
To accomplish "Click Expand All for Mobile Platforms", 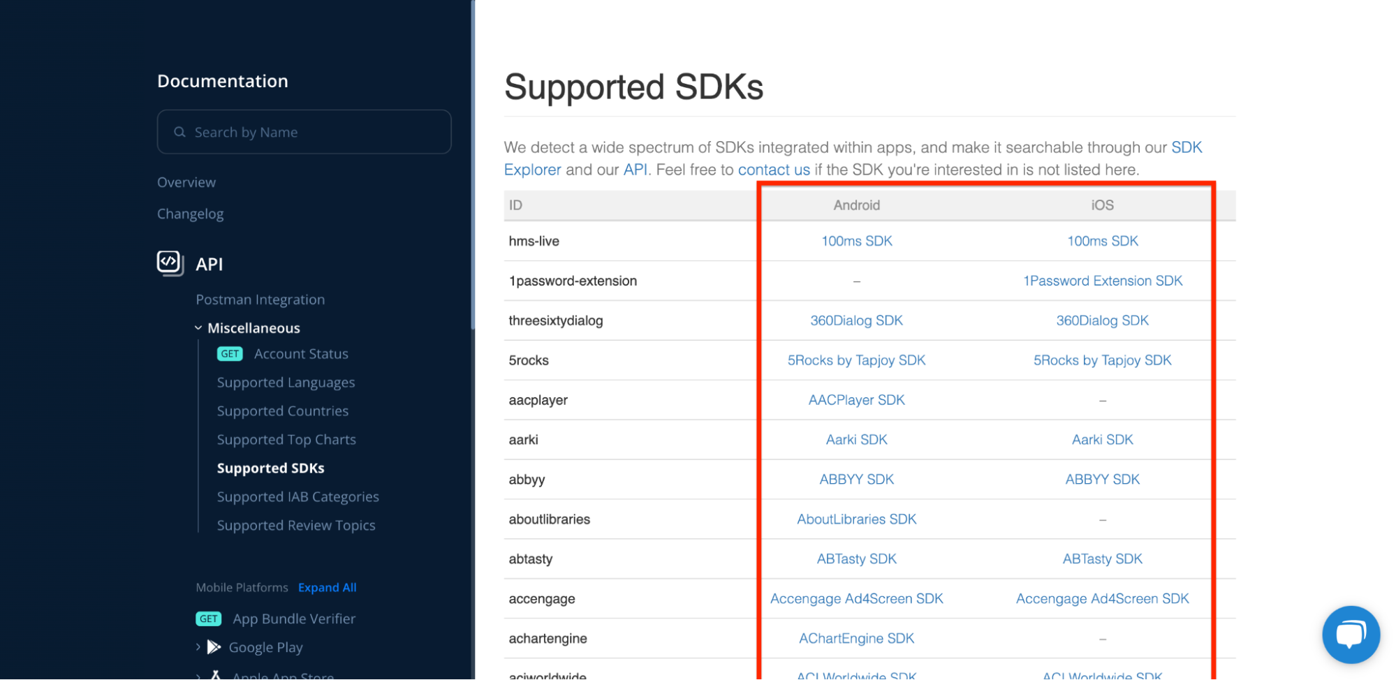I will pos(327,588).
